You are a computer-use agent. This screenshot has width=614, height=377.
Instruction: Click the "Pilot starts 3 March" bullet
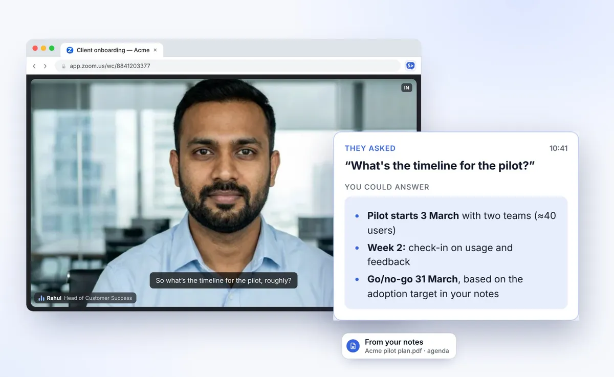coord(462,223)
